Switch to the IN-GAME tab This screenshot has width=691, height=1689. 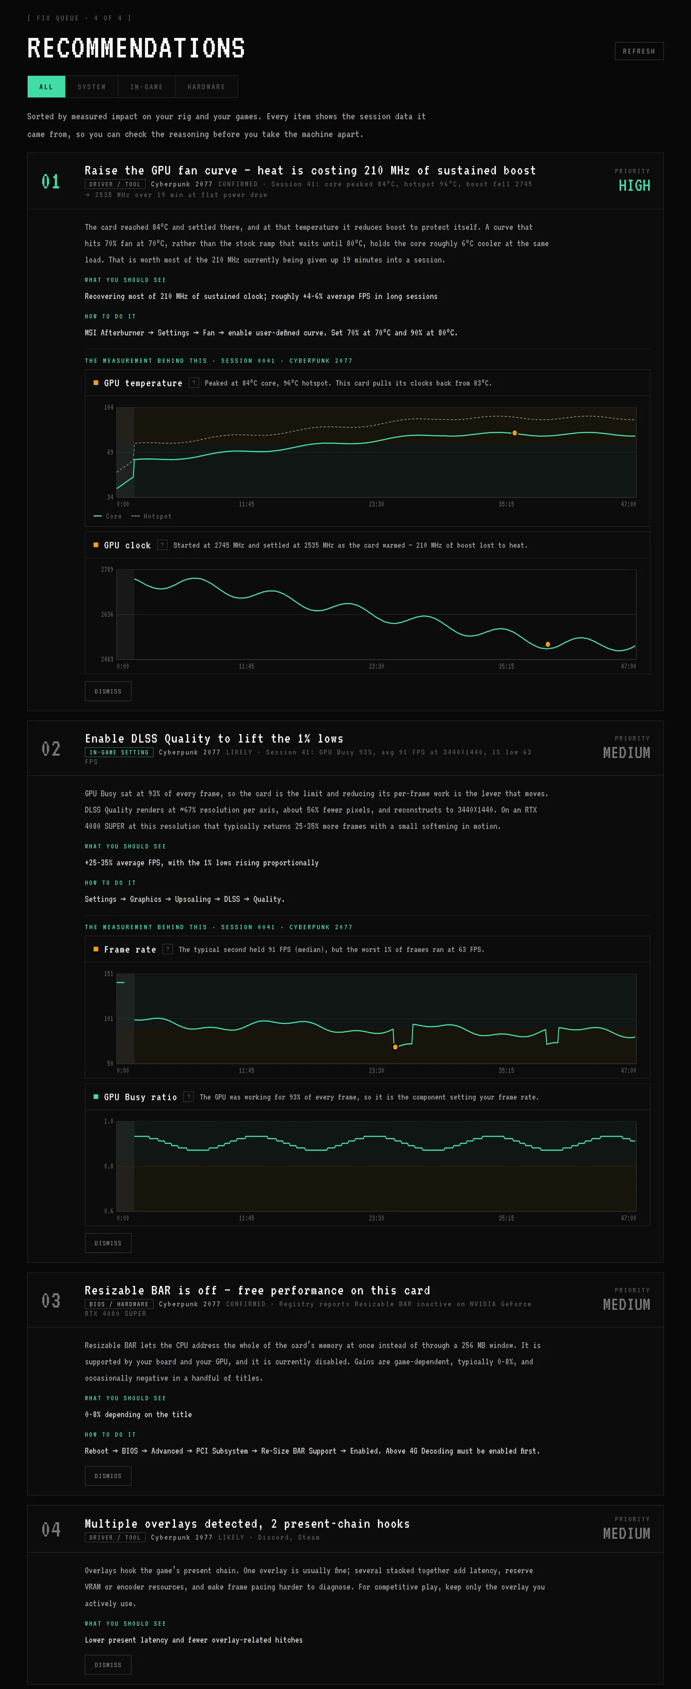pos(147,86)
